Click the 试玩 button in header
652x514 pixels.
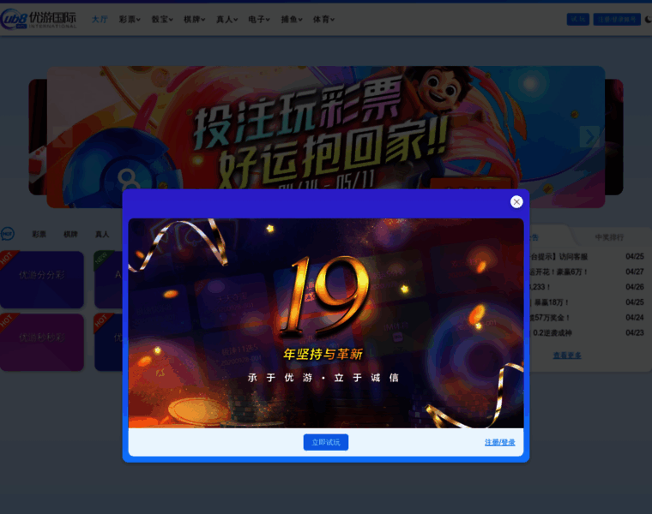pos(577,19)
